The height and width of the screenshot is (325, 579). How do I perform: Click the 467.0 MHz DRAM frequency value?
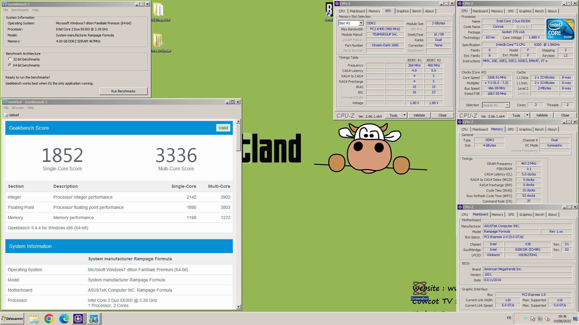tap(529, 163)
